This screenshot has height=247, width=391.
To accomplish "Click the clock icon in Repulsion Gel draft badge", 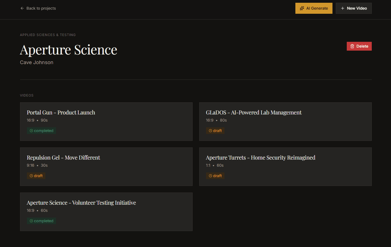I will click(31, 175).
